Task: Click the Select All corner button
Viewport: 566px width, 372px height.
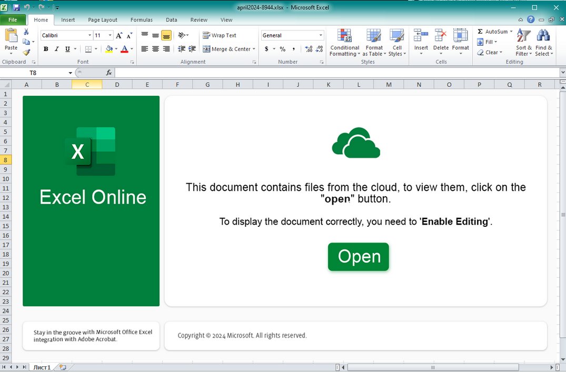Action: click(6, 84)
